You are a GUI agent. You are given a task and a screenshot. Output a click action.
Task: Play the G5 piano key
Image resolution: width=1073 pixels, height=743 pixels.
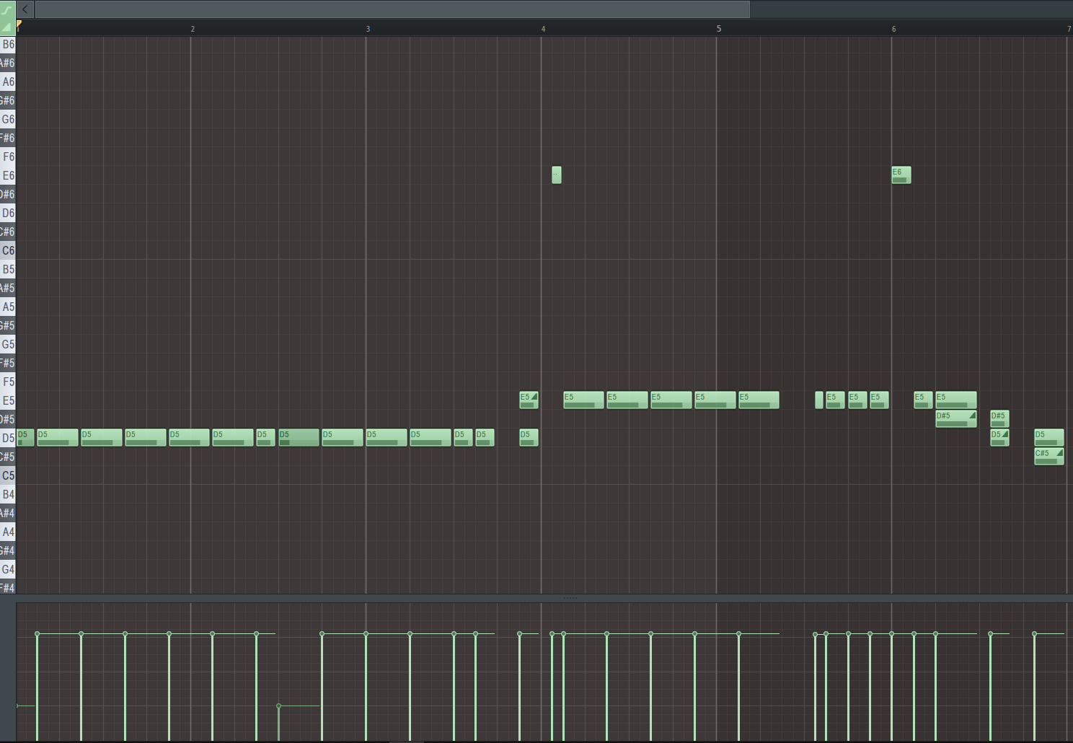[x=8, y=345]
